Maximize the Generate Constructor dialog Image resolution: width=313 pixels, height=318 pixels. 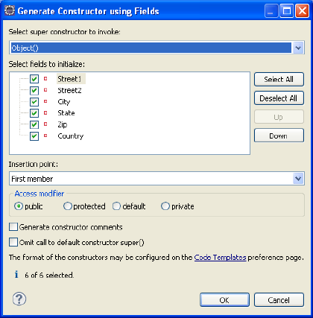286,11
